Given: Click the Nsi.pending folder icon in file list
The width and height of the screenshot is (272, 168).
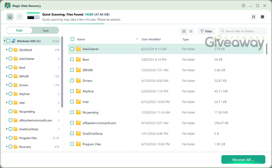Looking at the screenshot, I should pos(78,112).
